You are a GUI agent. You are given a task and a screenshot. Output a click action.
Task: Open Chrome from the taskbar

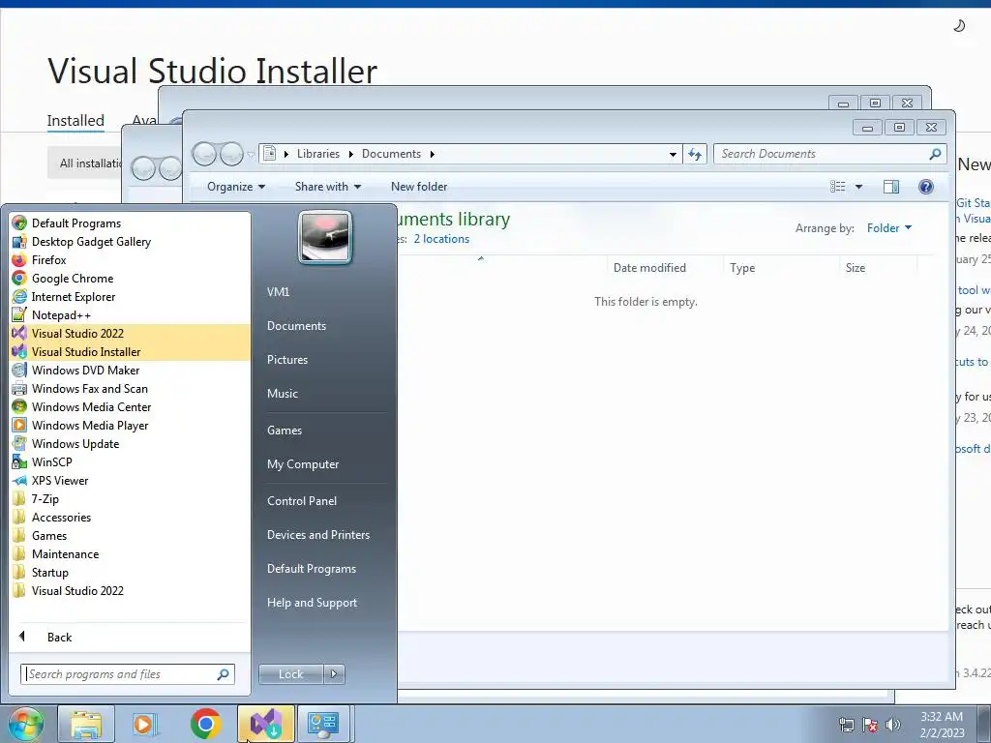(205, 724)
